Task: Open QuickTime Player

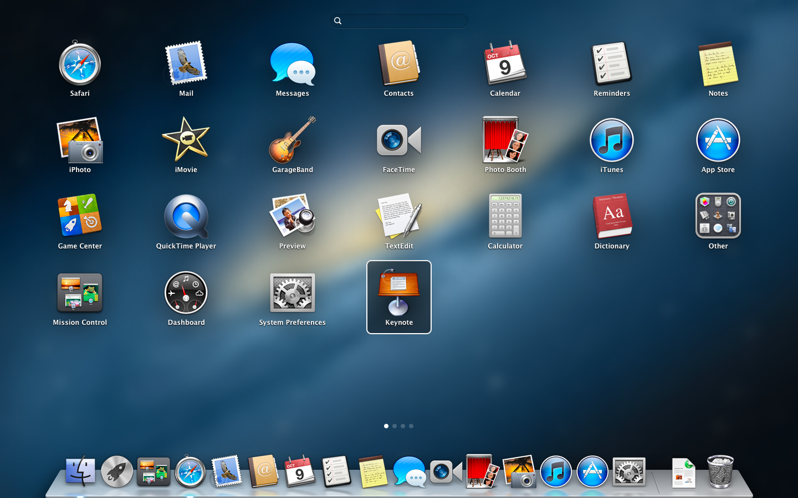Action: pos(186,216)
